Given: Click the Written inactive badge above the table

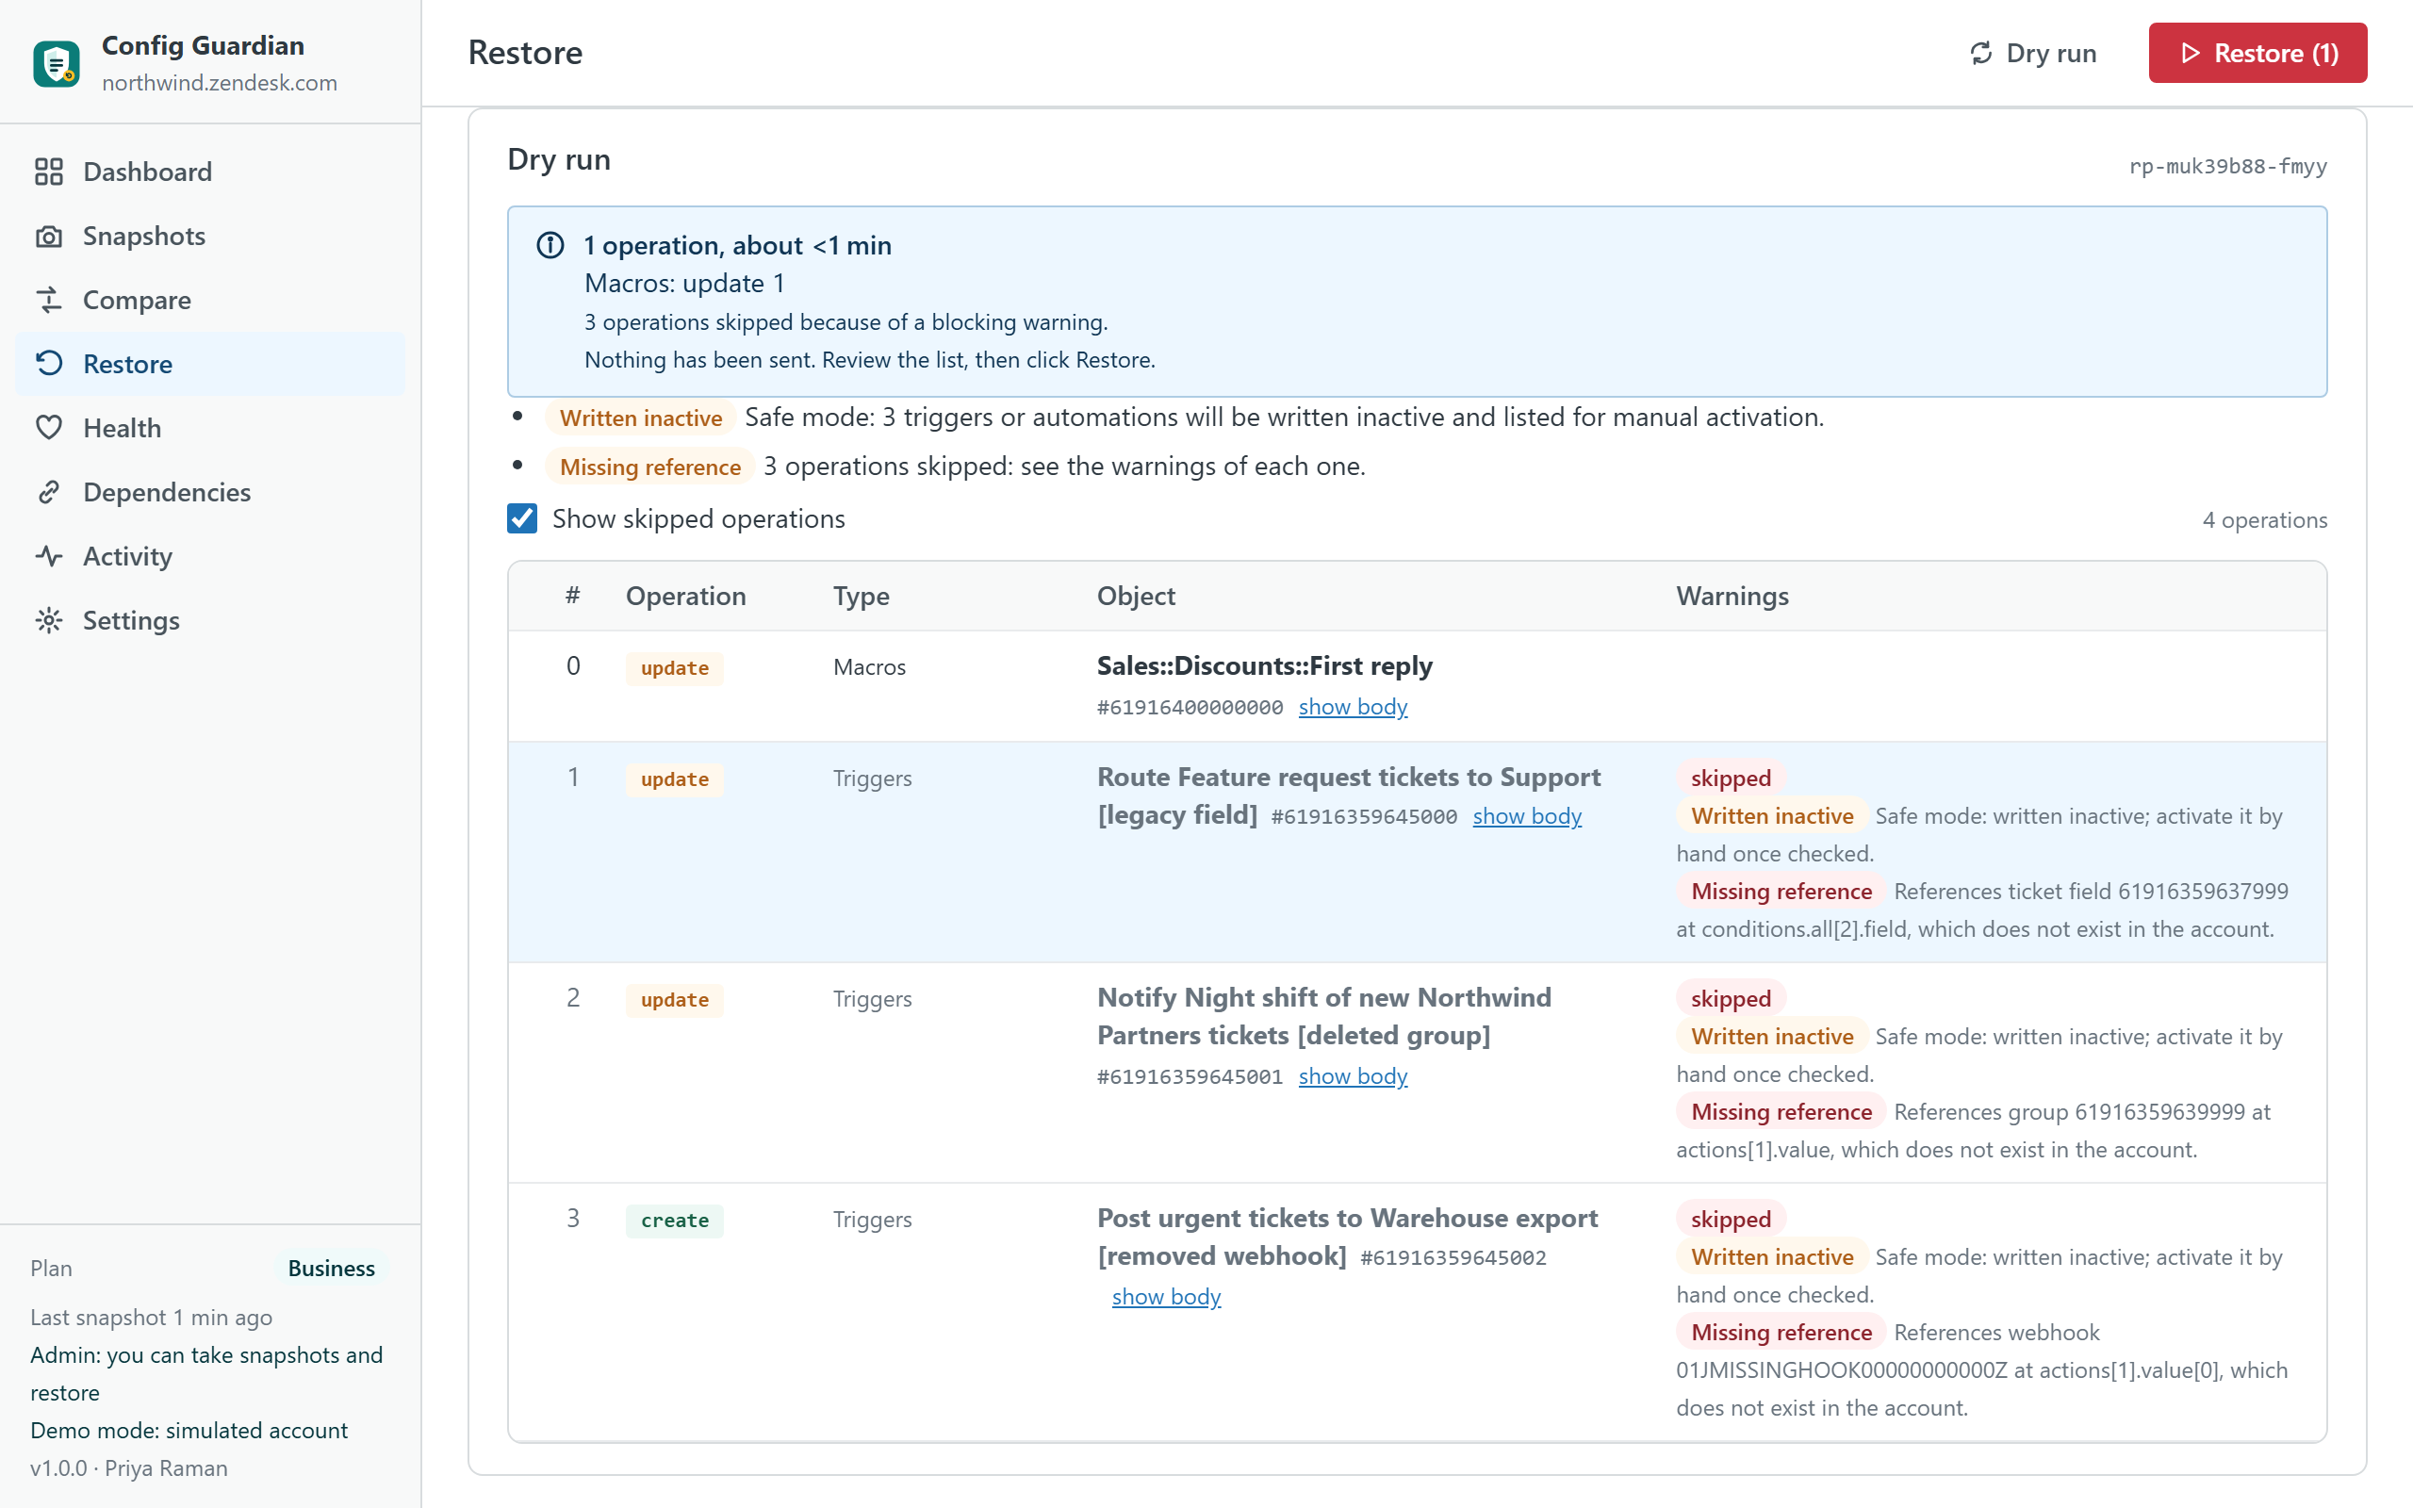Looking at the screenshot, I should [x=640, y=418].
